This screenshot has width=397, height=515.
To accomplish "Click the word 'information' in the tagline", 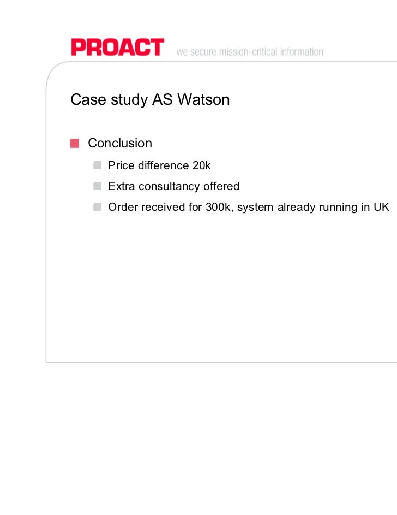I will click(x=301, y=52).
